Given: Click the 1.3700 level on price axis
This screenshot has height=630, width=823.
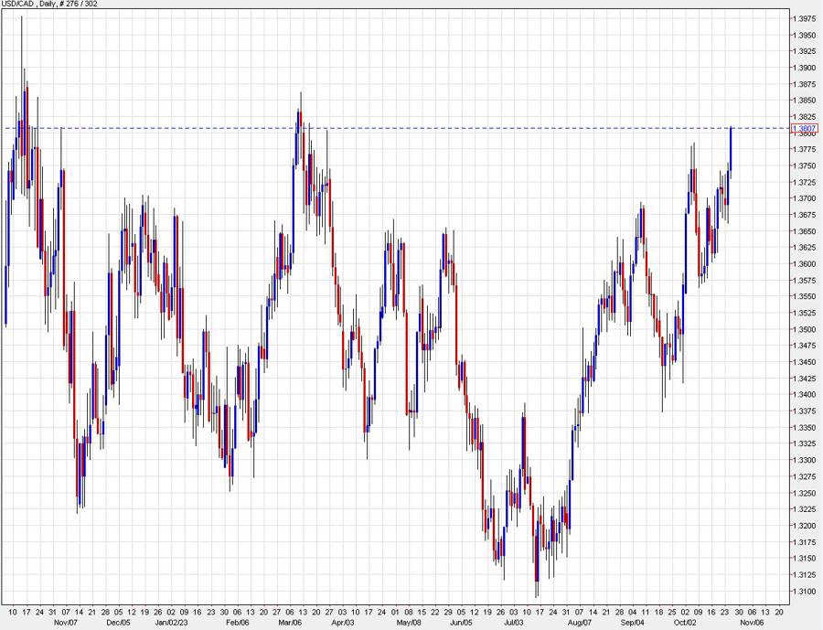Looking at the screenshot, I should pyautogui.click(x=806, y=198).
